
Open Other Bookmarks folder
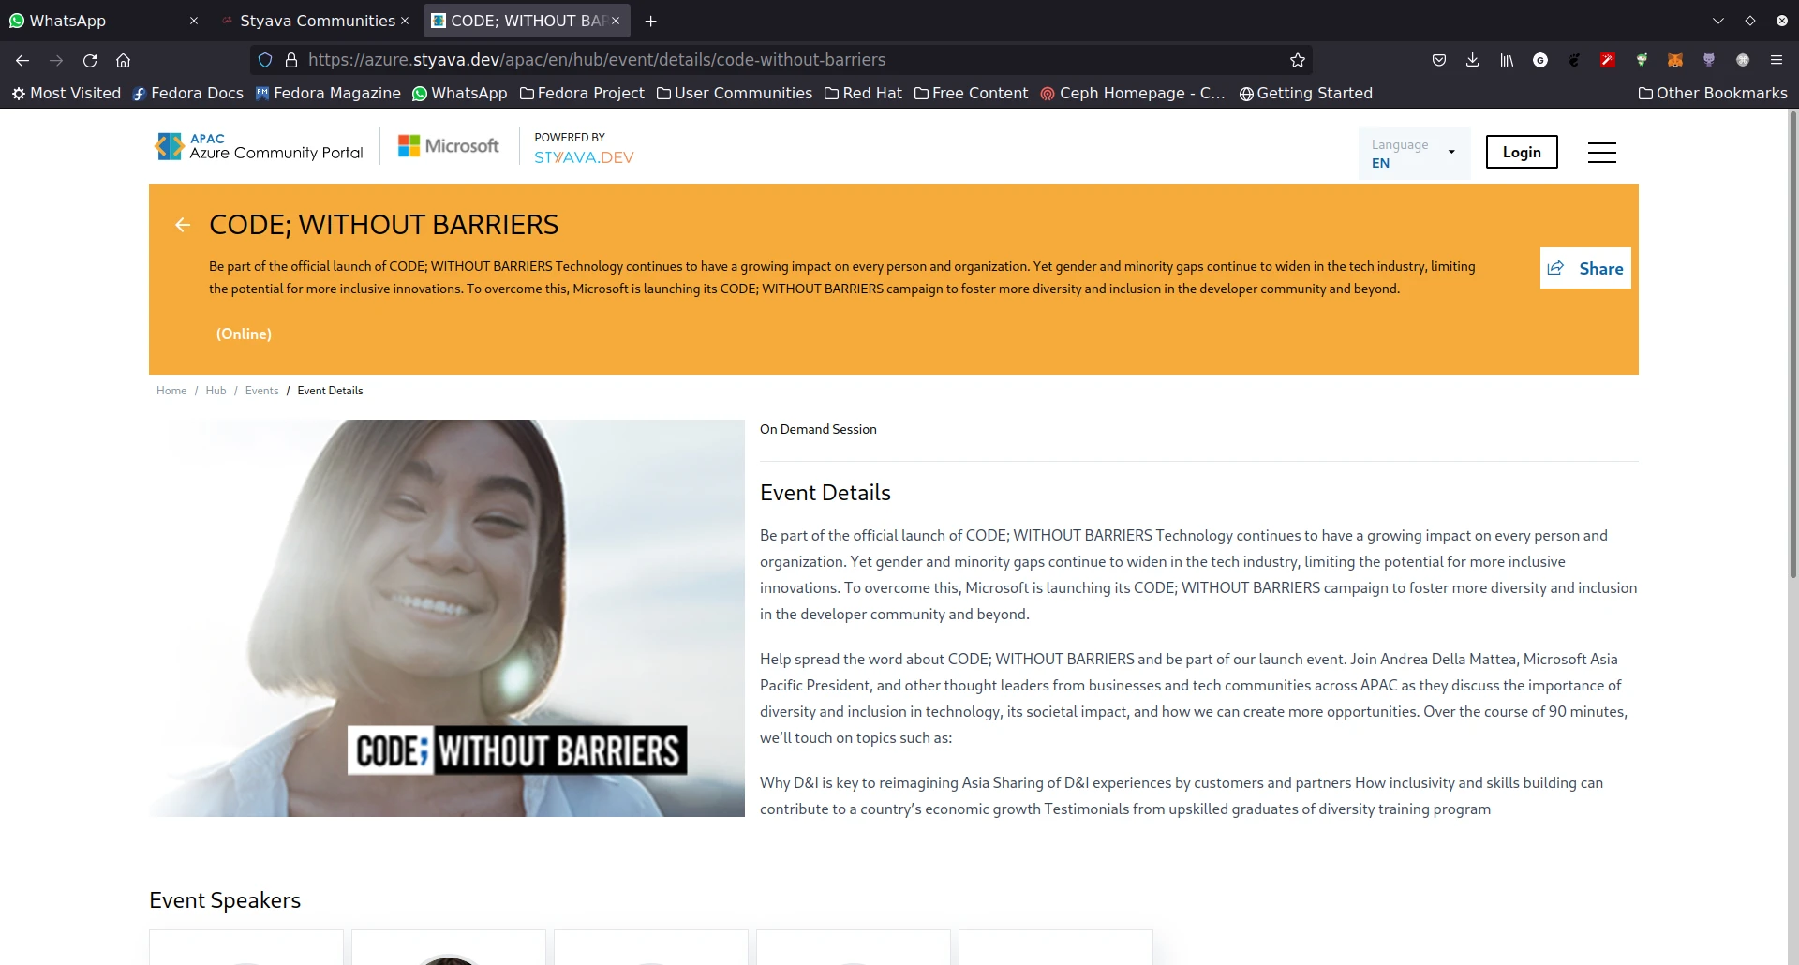[x=1713, y=94]
